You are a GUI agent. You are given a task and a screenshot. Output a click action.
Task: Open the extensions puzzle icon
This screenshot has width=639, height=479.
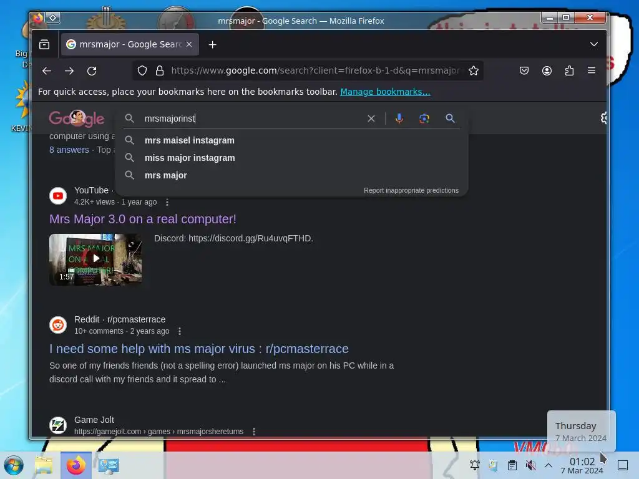[x=569, y=71]
